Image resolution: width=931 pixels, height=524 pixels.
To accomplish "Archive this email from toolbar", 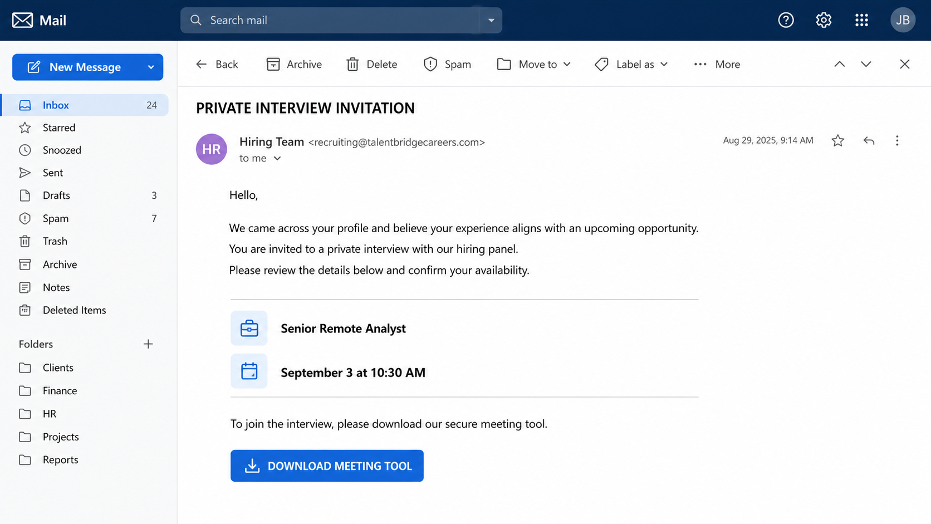I will 294,64.
